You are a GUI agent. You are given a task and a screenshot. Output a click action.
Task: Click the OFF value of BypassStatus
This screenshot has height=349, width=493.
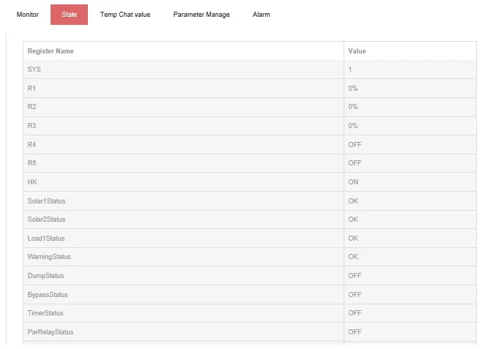tap(355, 295)
